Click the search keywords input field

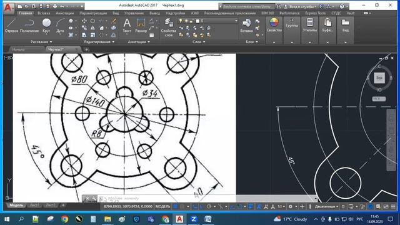tap(248, 6)
